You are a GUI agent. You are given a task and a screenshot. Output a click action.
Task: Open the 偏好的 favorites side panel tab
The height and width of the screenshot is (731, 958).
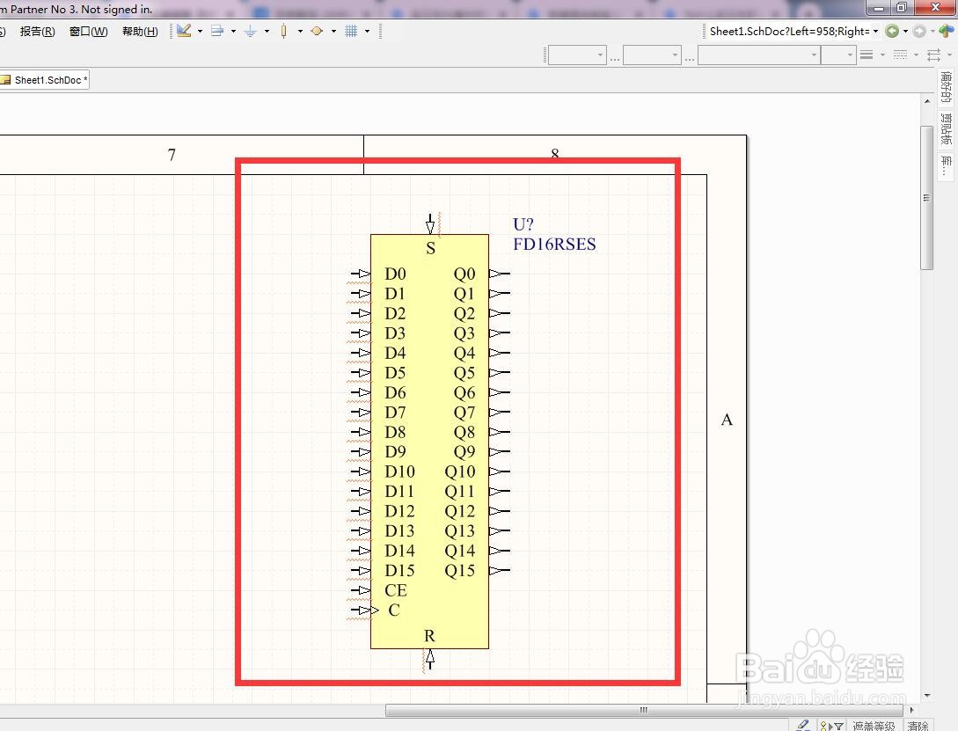(947, 87)
